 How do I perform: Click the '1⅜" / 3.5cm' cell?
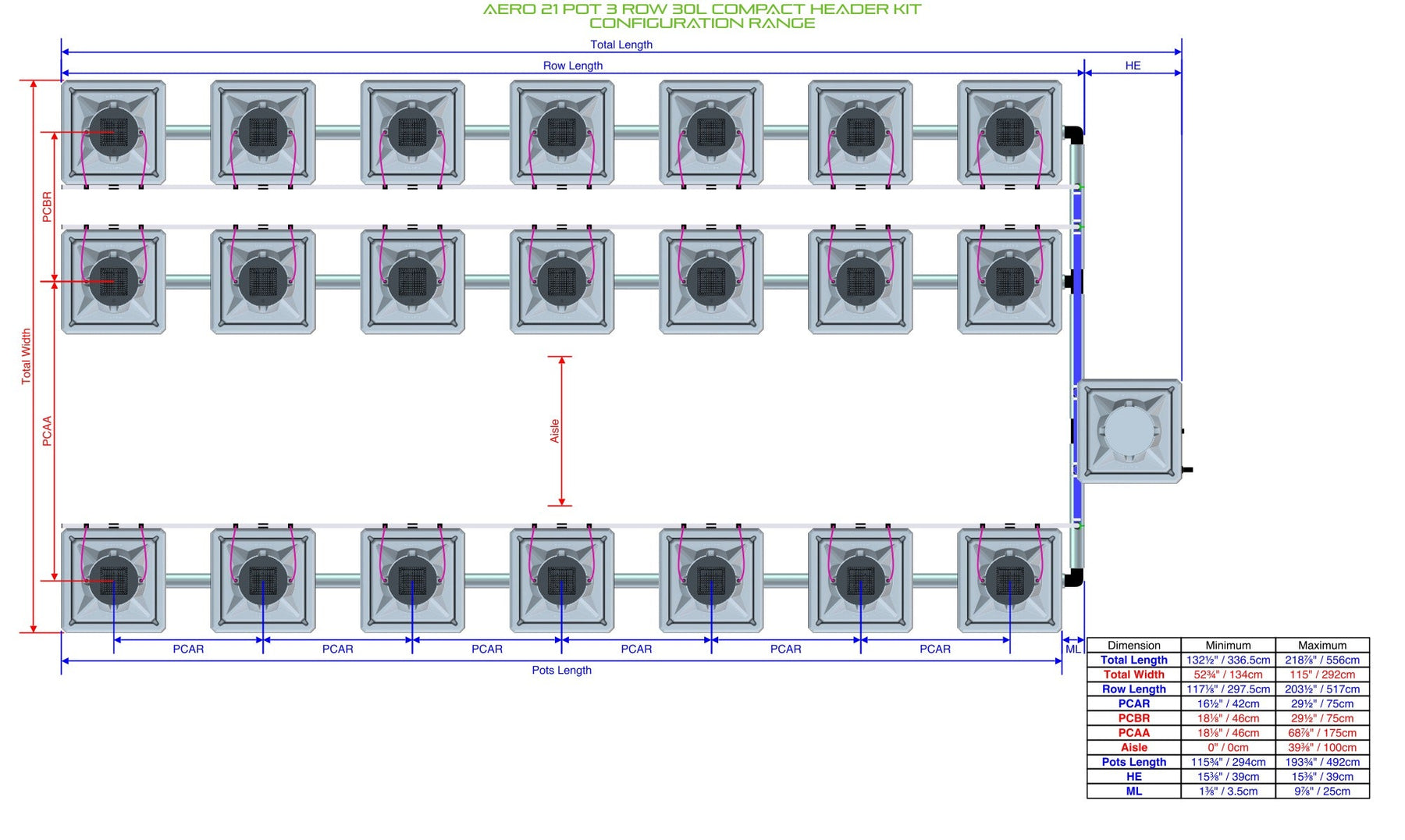1228,791
